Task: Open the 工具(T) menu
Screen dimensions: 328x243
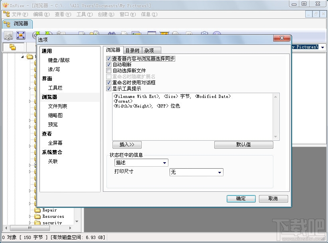Action: click(83, 14)
